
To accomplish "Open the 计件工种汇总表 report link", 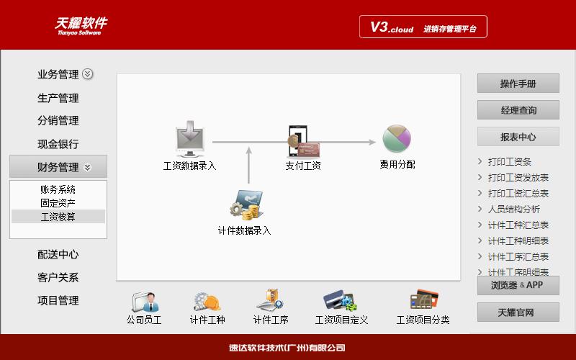I will [518, 225].
